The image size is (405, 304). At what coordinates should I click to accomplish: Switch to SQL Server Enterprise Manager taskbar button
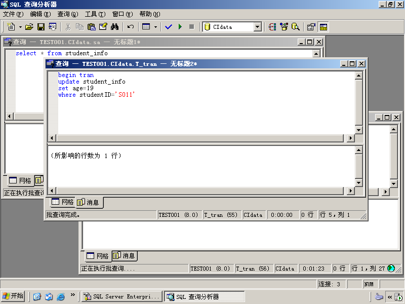(122, 296)
